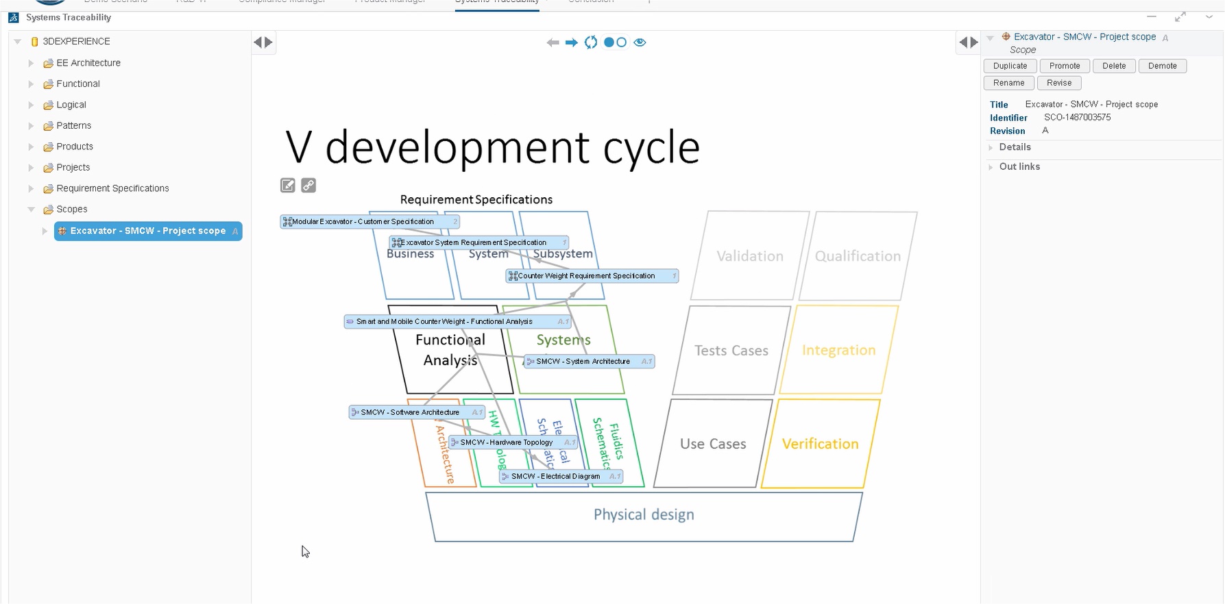Image resolution: width=1225 pixels, height=604 pixels.
Task: Expand the Excavator - SMCW - Project scope node
Action: pos(45,231)
